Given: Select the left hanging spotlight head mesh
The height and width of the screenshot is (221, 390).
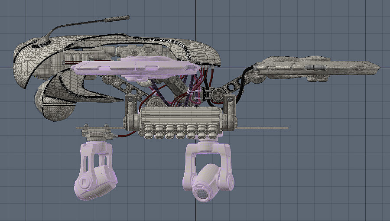Looking at the screenshot, I should tap(96, 183).
